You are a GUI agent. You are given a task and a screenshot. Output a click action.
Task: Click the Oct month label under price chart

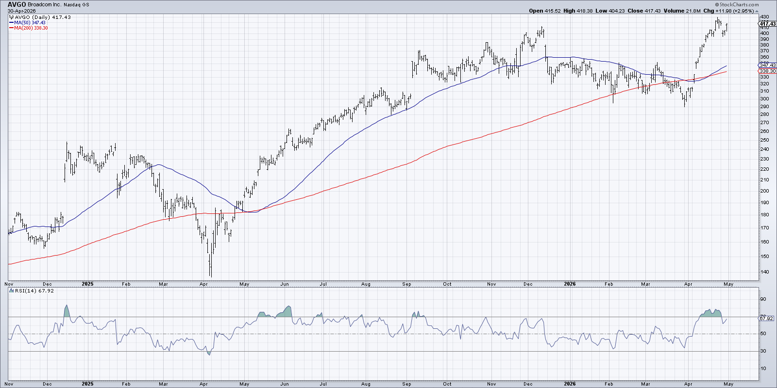tap(447, 284)
